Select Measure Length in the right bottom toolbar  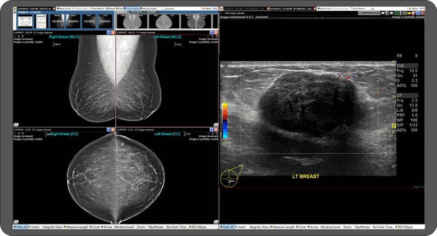coord(282,227)
